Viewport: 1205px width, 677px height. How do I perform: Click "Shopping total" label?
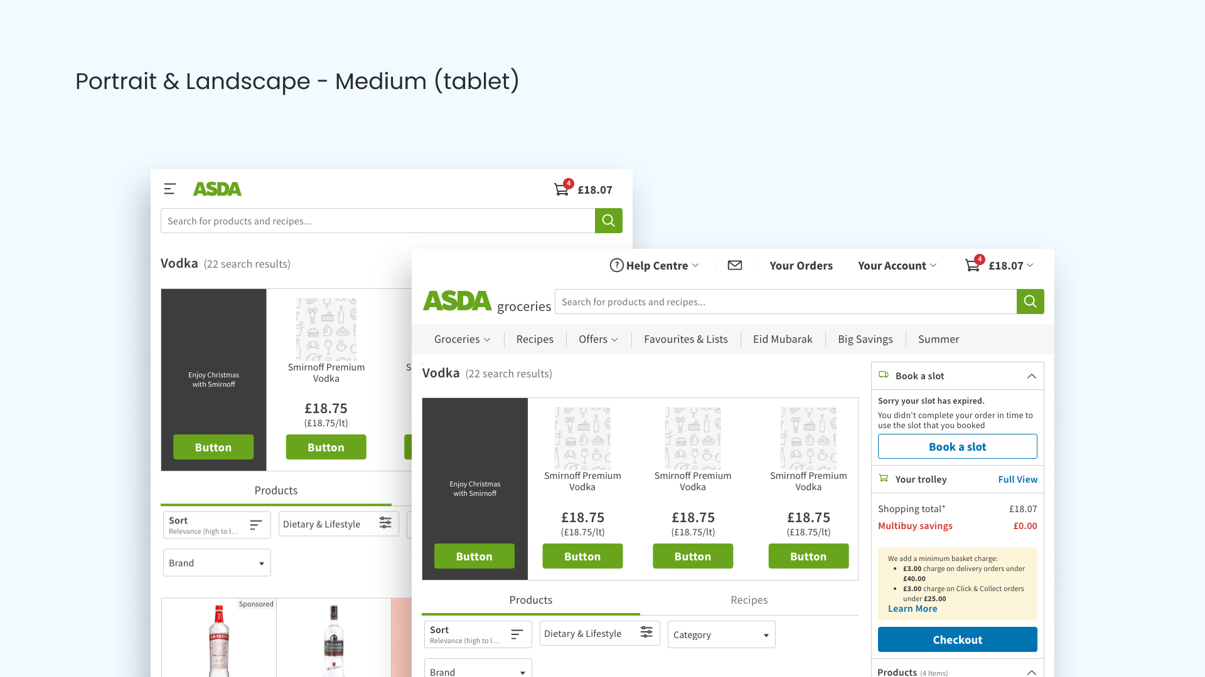pos(910,509)
